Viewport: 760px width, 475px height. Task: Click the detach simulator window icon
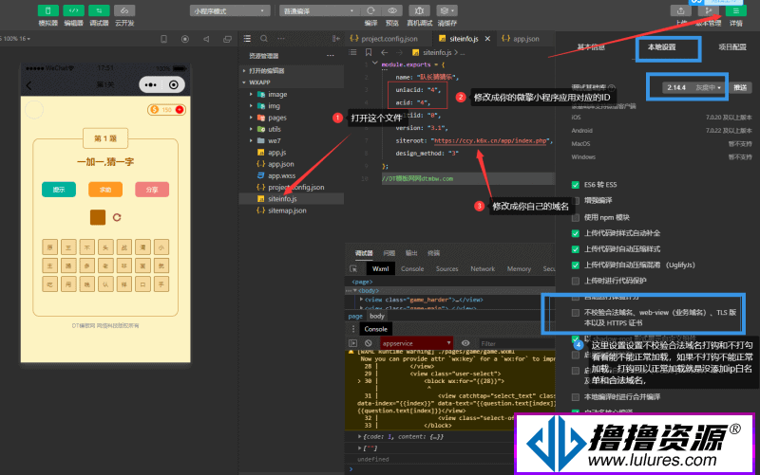(227, 39)
